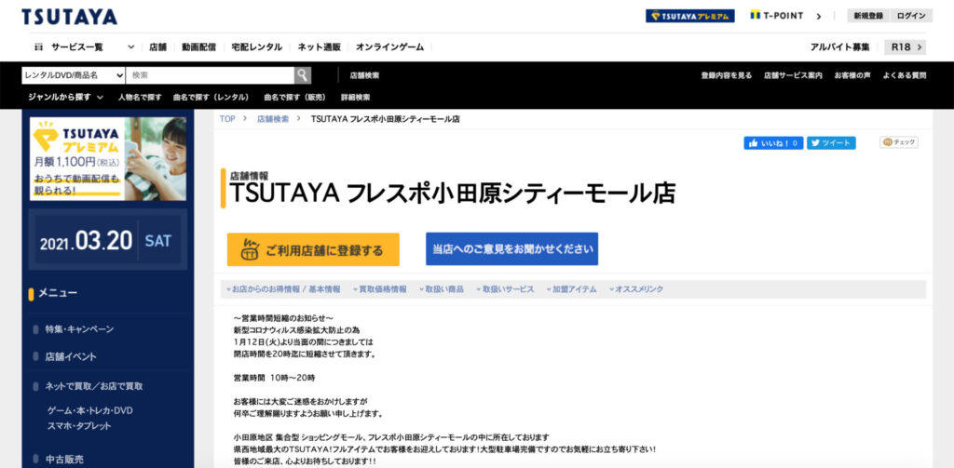Open よくある質問 link
This screenshot has height=468, width=954.
pos(905,76)
